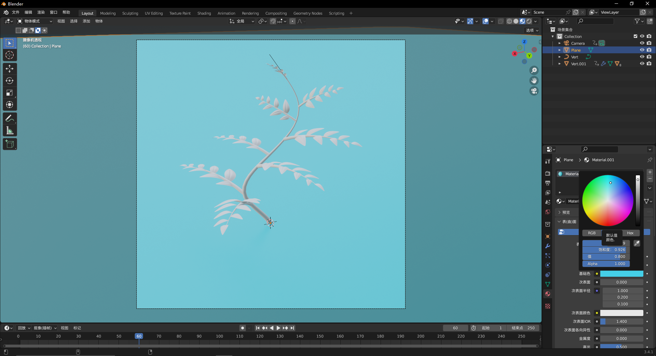Activate the Transform tool
Image resolution: width=656 pixels, height=356 pixels.
pyautogui.click(x=10, y=105)
